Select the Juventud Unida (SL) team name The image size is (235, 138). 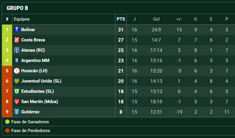[x=41, y=81]
